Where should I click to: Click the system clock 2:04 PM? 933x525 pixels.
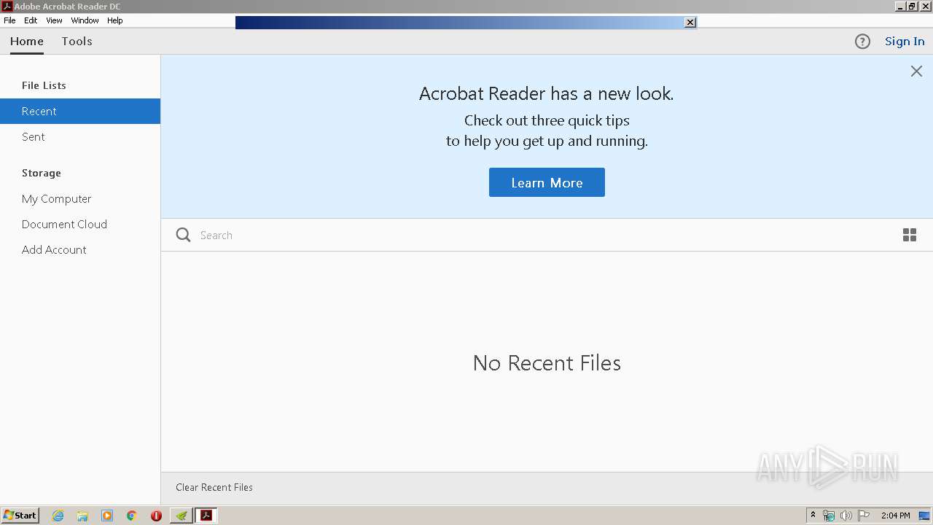tap(895, 516)
